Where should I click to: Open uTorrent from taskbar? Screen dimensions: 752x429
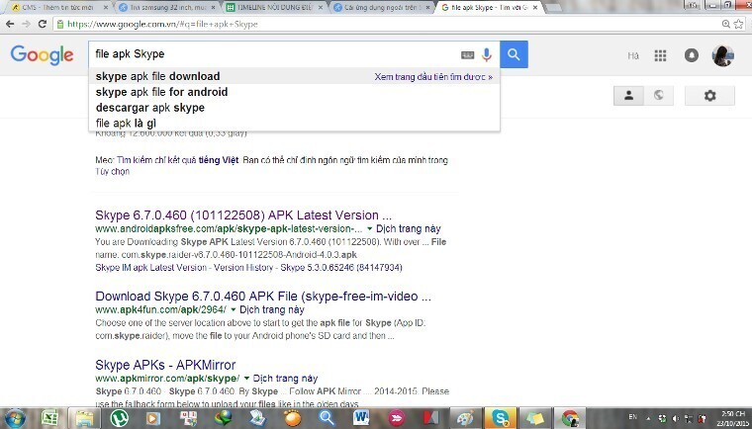pos(119,418)
